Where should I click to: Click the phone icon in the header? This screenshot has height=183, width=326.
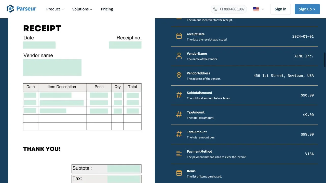coord(215,9)
